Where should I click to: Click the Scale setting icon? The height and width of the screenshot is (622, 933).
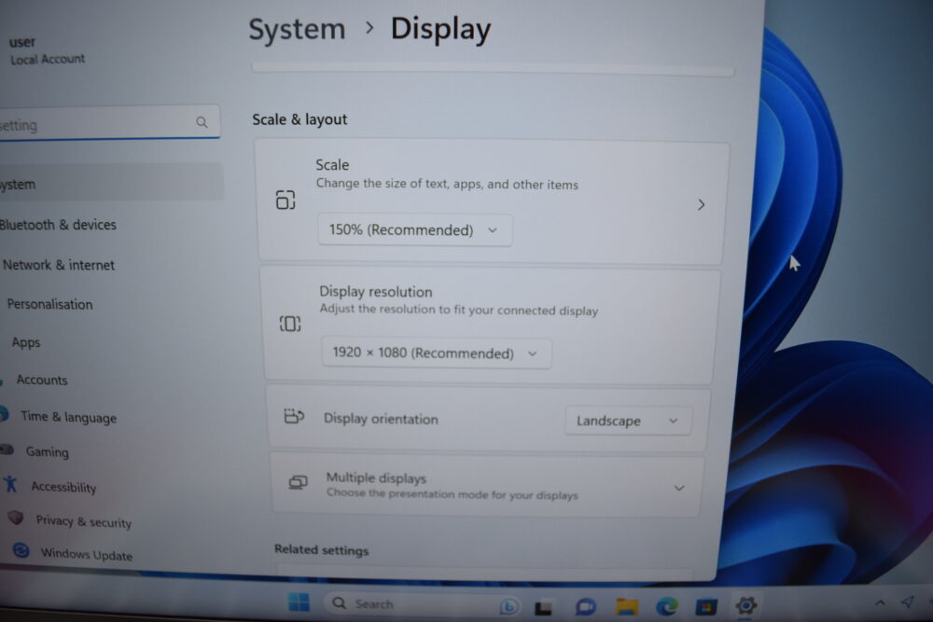[x=285, y=200]
